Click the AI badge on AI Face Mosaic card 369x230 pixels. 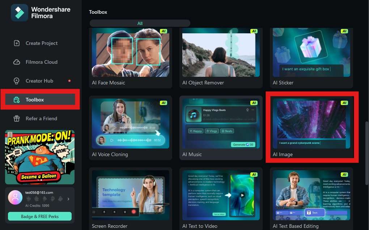(x=164, y=31)
